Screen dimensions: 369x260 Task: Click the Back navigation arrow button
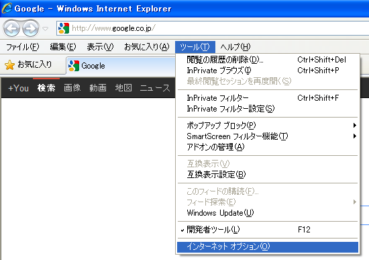(x=11, y=28)
